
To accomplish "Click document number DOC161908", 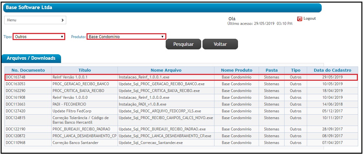I will click(15, 97).
